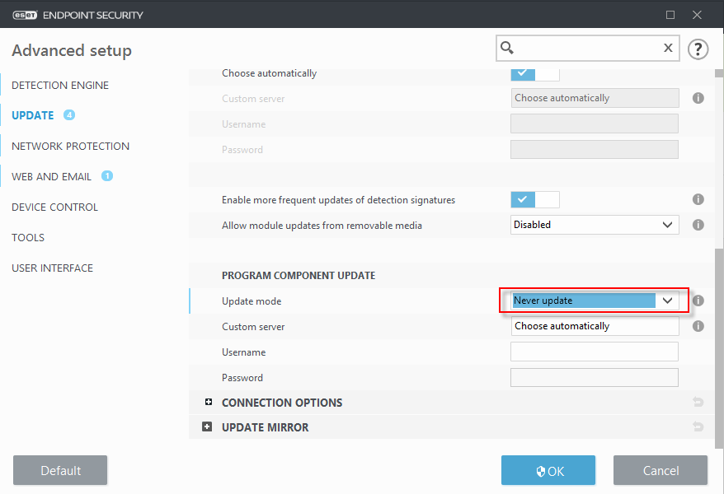Open removable media module updates dropdown

click(595, 225)
